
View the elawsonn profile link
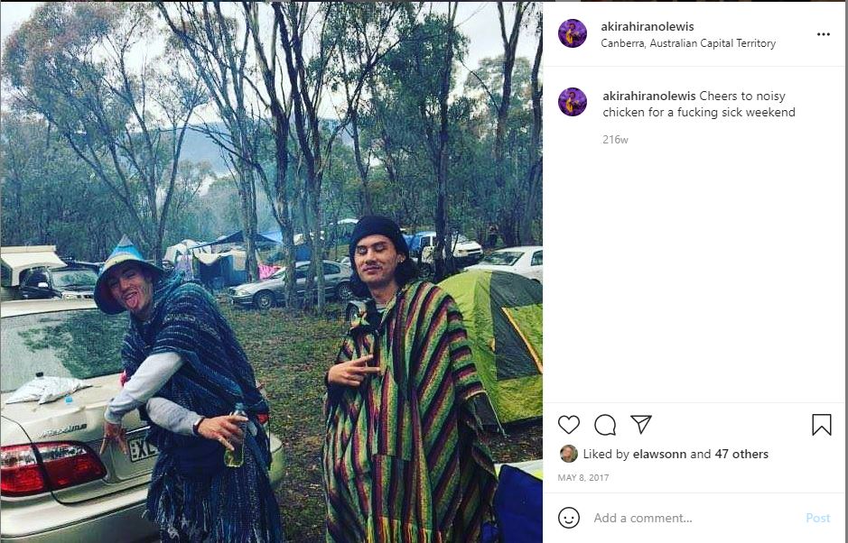coord(658,454)
